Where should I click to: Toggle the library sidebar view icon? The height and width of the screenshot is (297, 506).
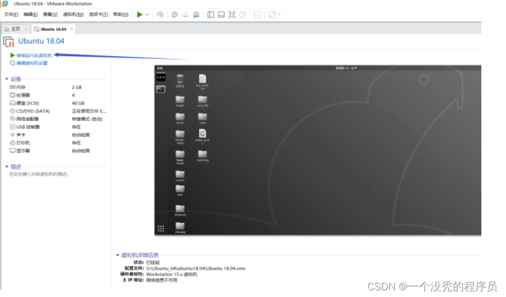pyautogui.click(x=210, y=15)
